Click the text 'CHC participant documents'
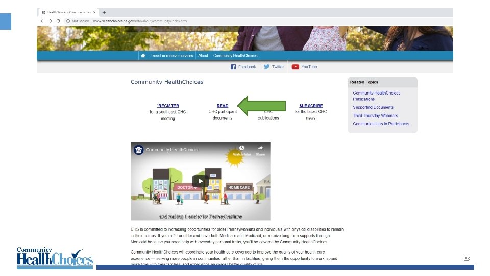 pyautogui.click(x=223, y=115)
